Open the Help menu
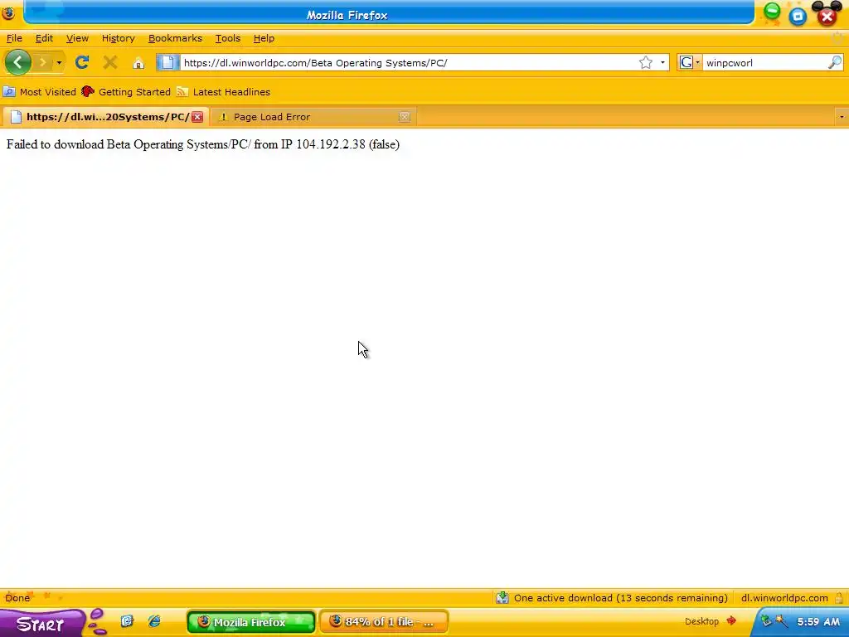 pos(264,38)
